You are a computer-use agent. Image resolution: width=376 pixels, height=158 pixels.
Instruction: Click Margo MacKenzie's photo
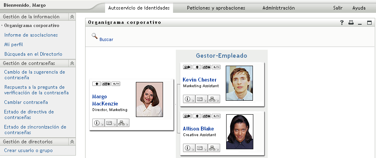tap(149, 99)
